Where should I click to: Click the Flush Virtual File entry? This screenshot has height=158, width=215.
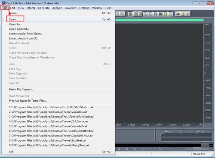(58, 96)
